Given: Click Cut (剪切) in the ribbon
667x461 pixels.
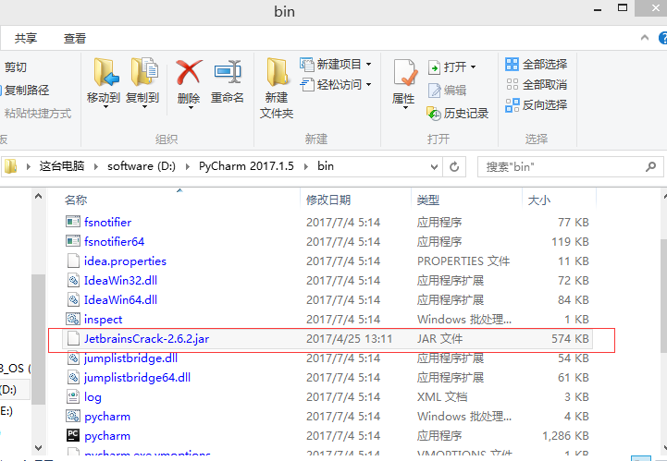Looking at the screenshot, I should [x=15, y=67].
